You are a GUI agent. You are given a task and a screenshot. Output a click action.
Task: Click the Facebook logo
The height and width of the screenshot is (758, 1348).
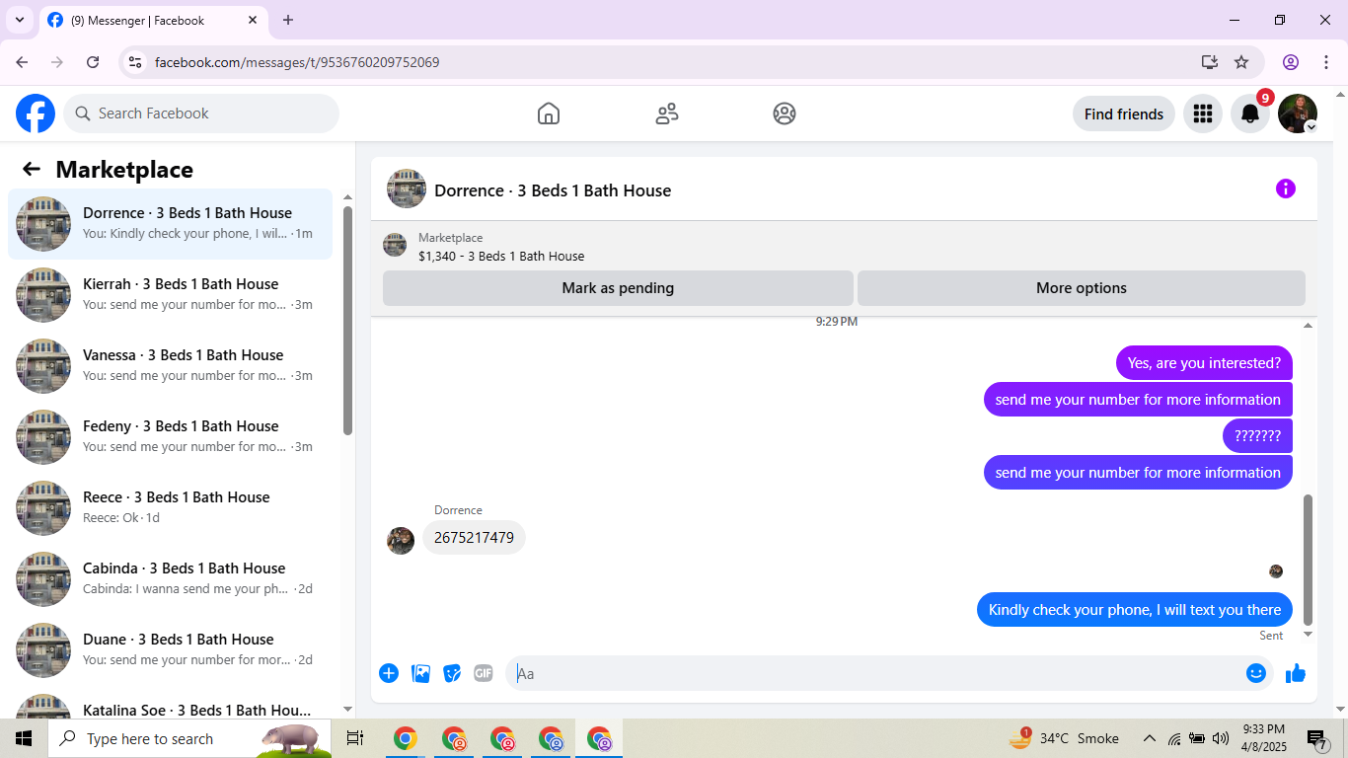click(x=36, y=114)
